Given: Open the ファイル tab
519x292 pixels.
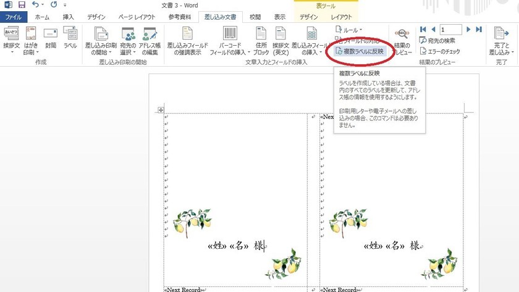Looking at the screenshot, I should coord(13,17).
